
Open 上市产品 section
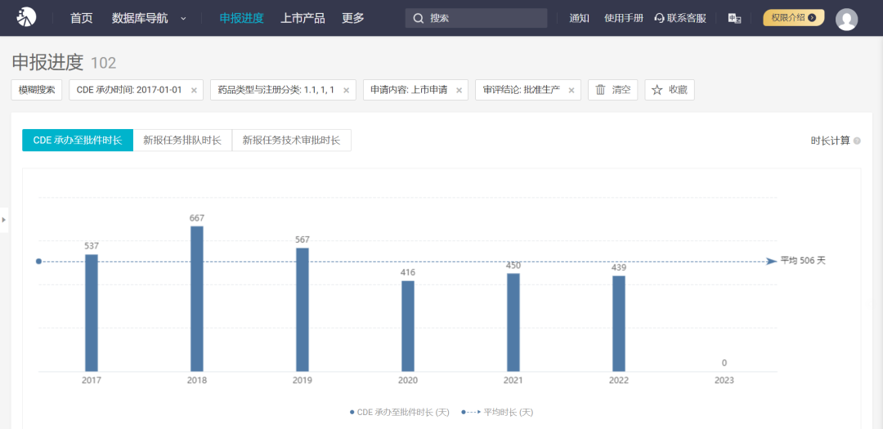pyautogui.click(x=303, y=18)
